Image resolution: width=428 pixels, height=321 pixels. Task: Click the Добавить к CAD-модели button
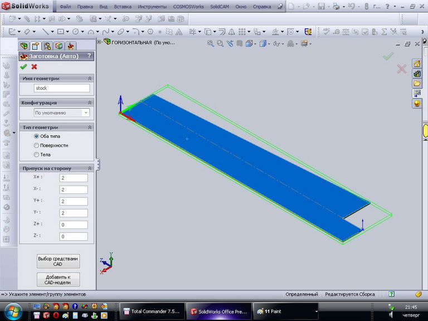click(x=58, y=280)
